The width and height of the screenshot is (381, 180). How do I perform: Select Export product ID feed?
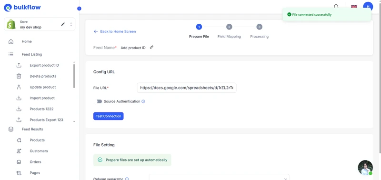[x=44, y=65]
